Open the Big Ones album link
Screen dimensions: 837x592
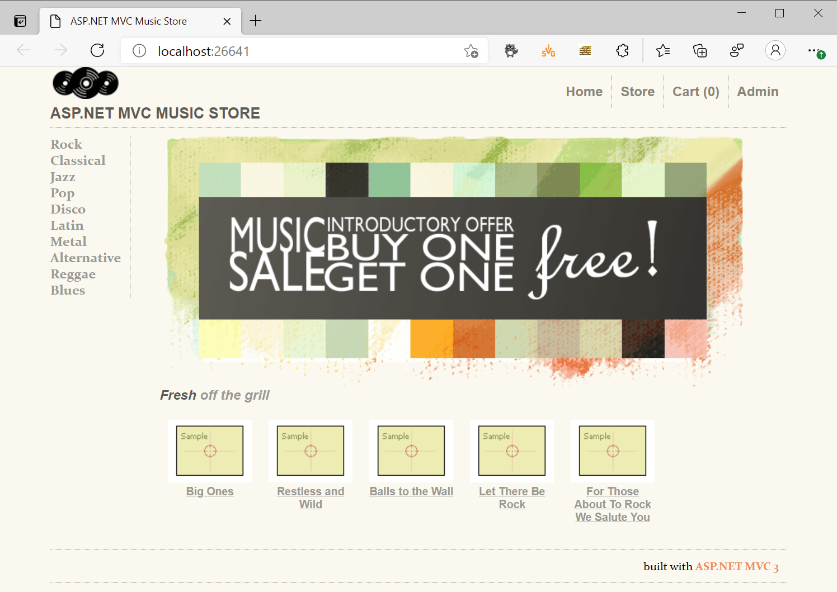pos(210,491)
